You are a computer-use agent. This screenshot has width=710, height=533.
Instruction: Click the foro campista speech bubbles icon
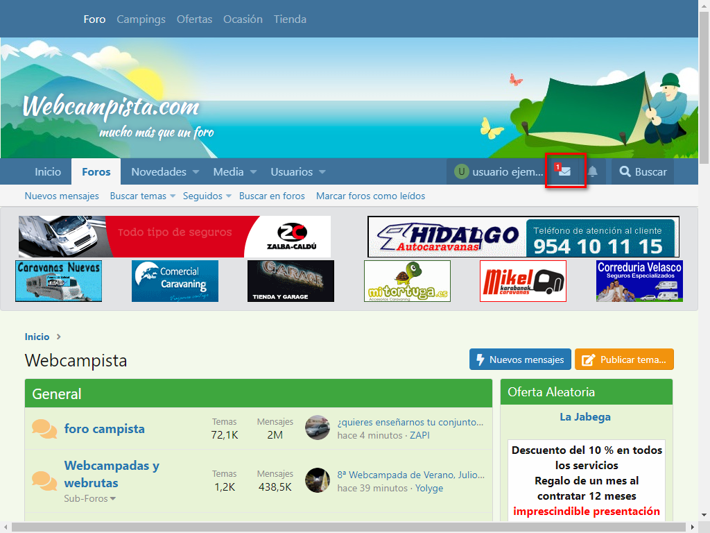(44, 429)
